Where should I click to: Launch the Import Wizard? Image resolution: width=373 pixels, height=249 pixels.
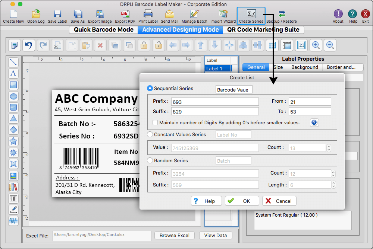point(223,16)
